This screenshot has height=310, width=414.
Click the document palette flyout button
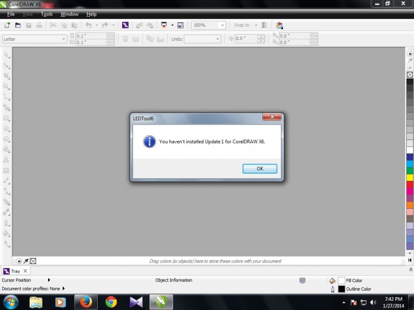tap(19, 261)
